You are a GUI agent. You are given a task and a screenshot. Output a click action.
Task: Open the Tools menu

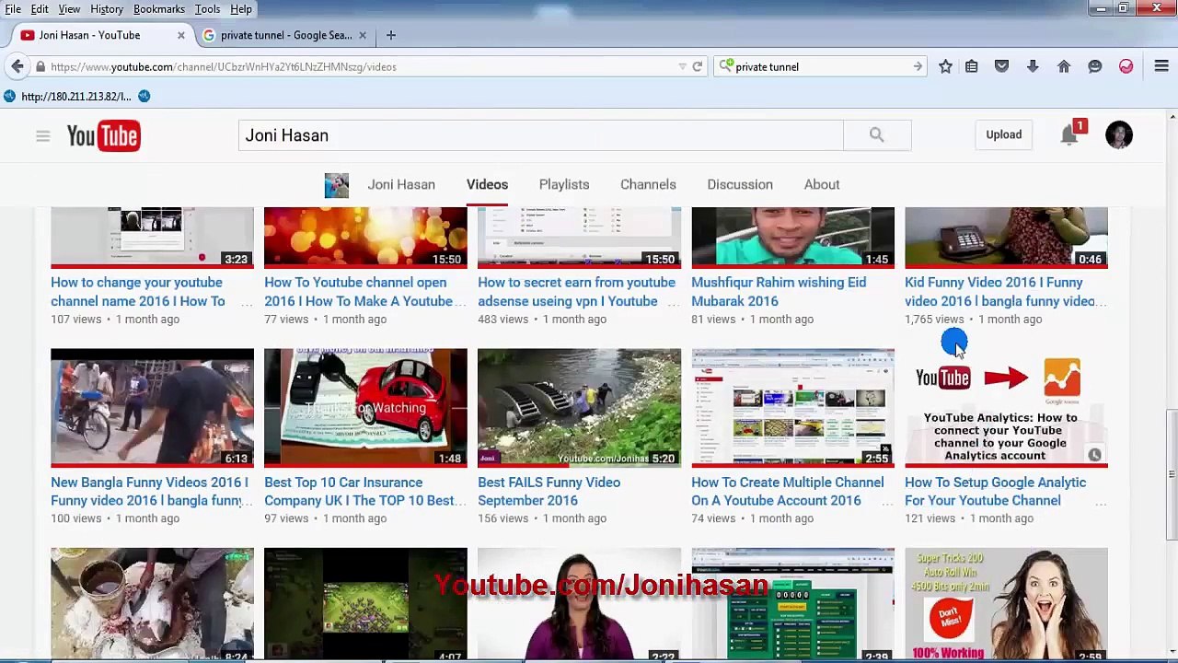(207, 9)
